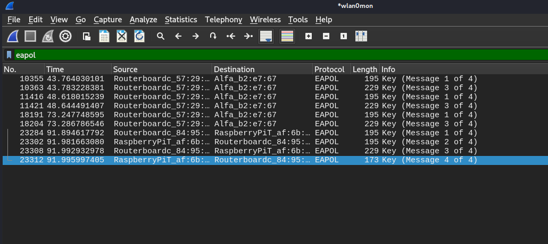The height and width of the screenshot is (244, 548).
Task: Open the Tools menu
Action: pos(298,20)
